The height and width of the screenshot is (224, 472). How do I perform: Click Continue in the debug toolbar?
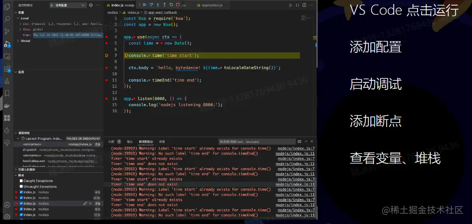pos(144,5)
